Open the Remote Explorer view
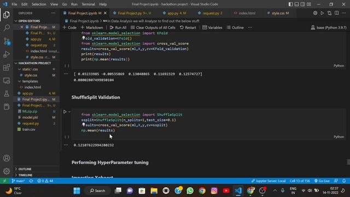The width and height of the screenshot is (350, 197). [x=7, y=80]
